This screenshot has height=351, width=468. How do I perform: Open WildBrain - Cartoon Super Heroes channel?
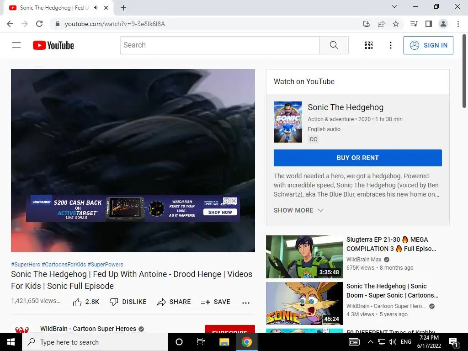click(x=88, y=329)
